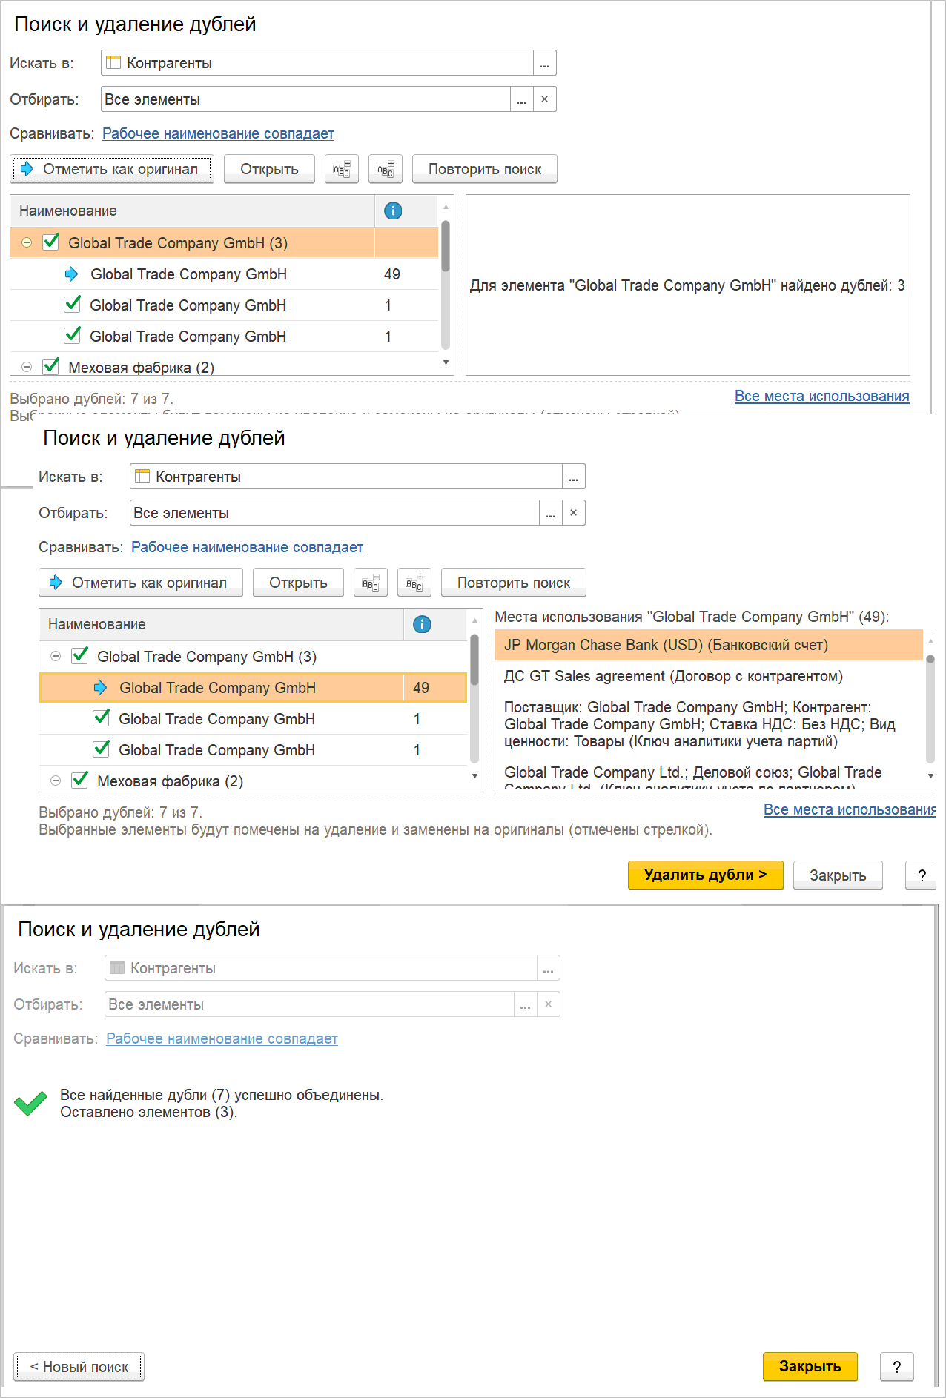This screenshot has height=1398, width=946.
Task: Select the JP Morgan Chase Bank (USD) entry
Action: pyautogui.click(x=666, y=646)
